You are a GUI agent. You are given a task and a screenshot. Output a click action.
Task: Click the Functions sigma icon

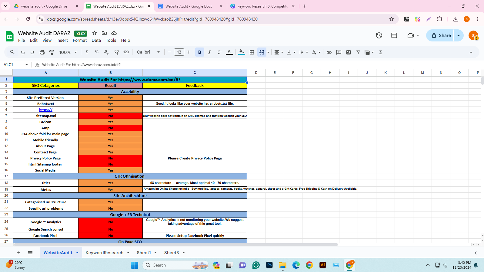381,52
